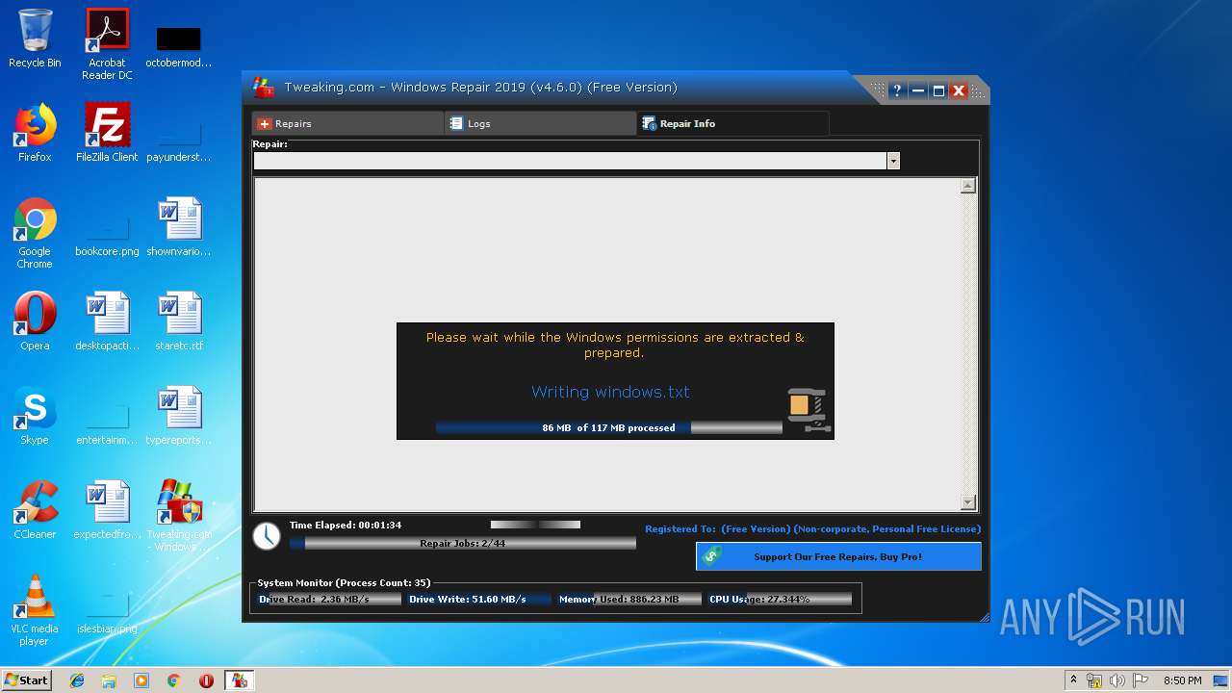Select Acrobat Reader DC desktop icon

107,44
